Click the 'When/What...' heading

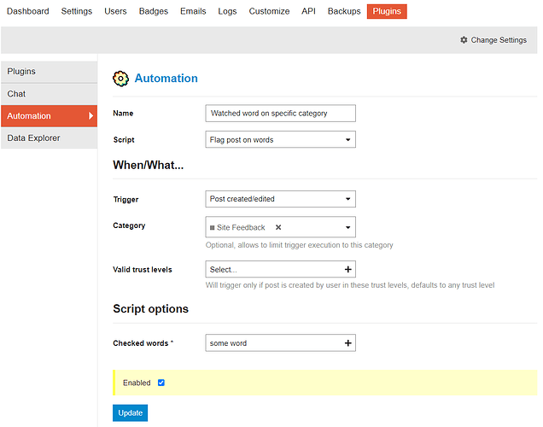click(x=149, y=165)
